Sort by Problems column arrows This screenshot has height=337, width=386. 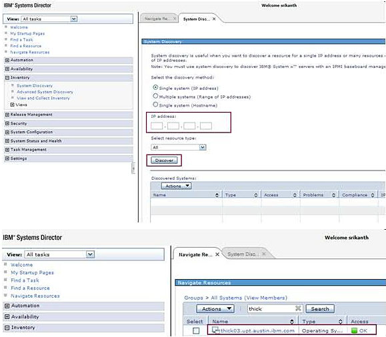point(333,195)
